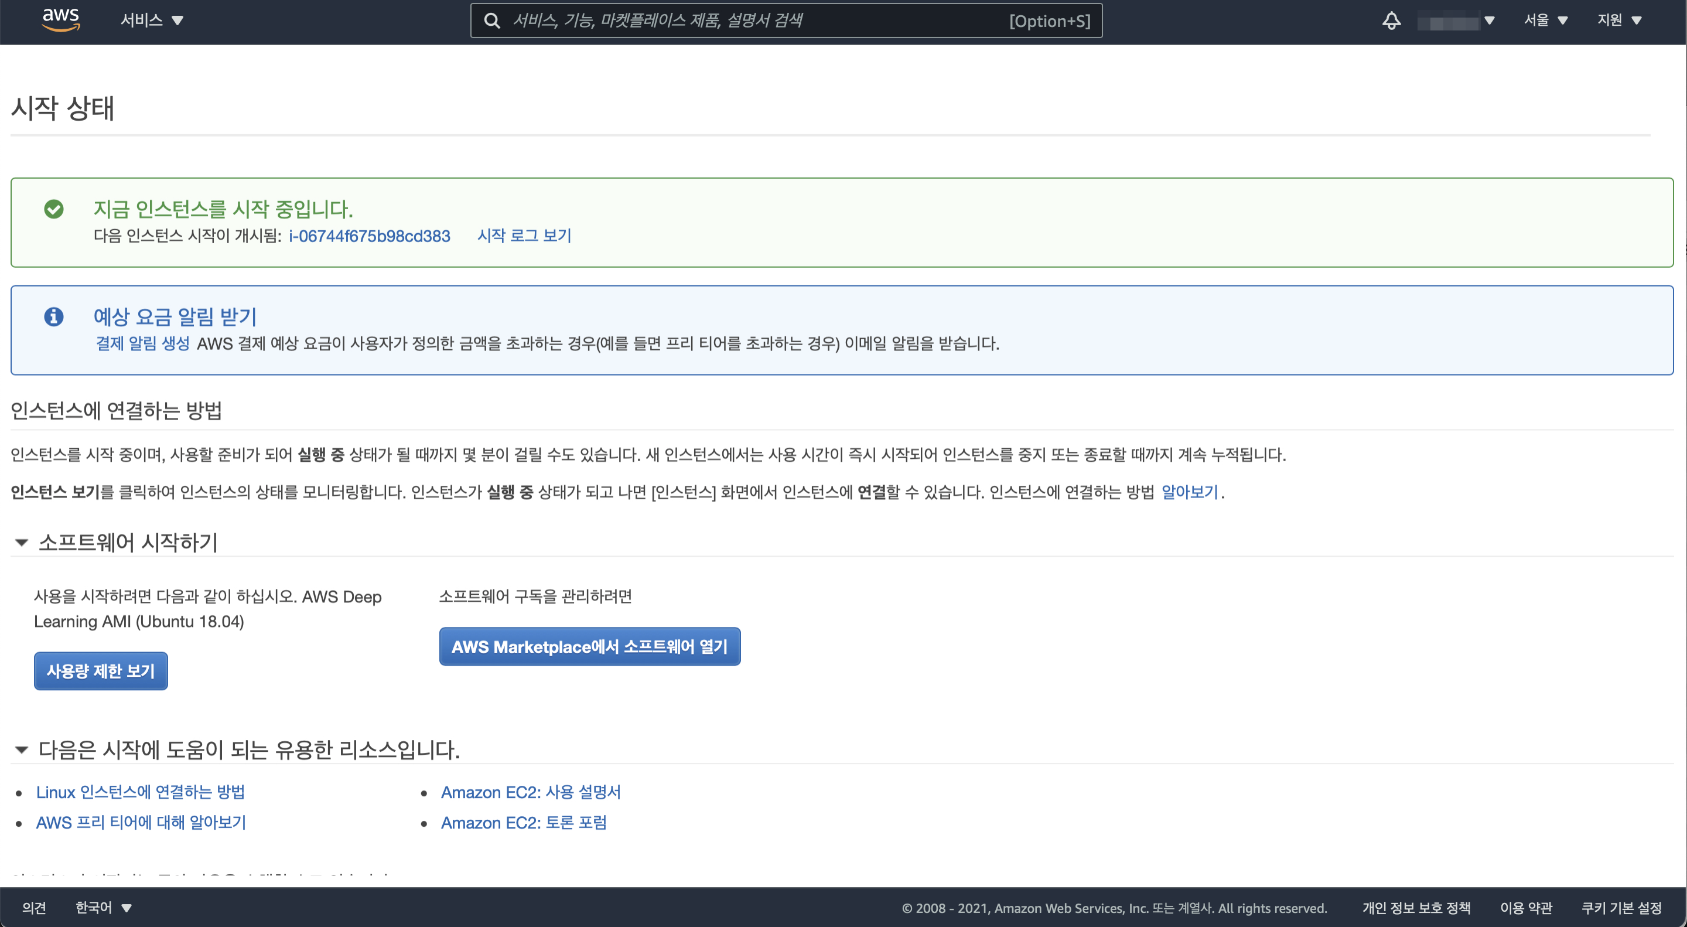Image resolution: width=1687 pixels, height=927 pixels.
Task: Open Linux 인스턴스에 연결하는 방법 link
Action: point(140,792)
